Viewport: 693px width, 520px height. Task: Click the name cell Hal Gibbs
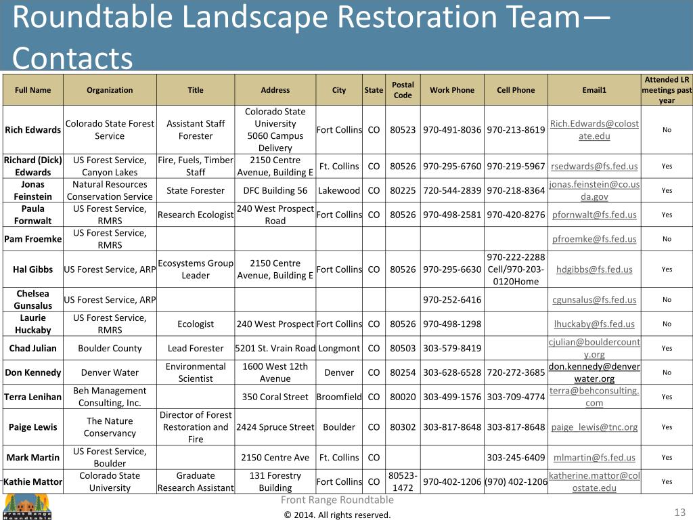(x=32, y=269)
